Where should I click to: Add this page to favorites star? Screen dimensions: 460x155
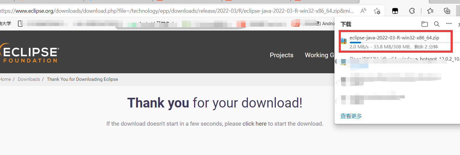coord(377,11)
